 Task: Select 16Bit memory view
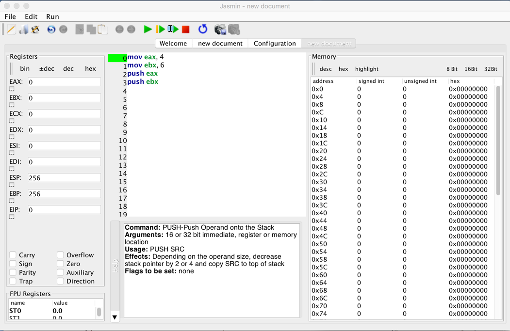pyautogui.click(x=471, y=69)
